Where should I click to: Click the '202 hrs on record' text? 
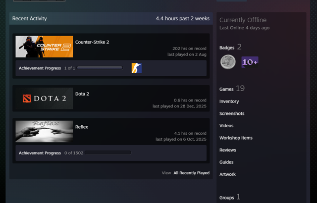pos(189,49)
